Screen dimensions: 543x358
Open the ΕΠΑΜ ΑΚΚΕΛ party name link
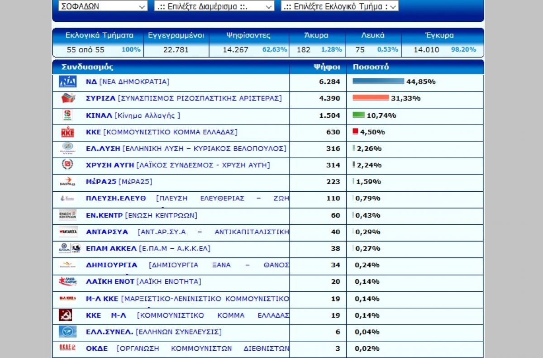(148, 248)
